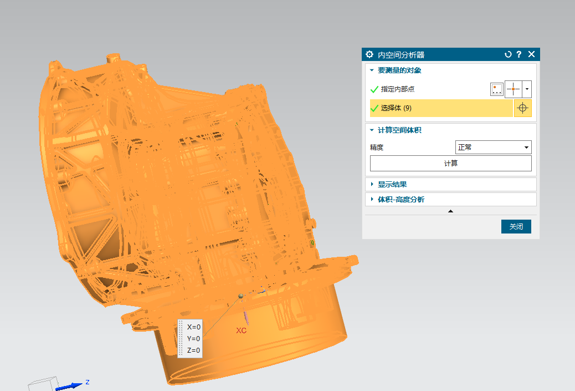Collapse the 要测量的对象 section
575x391 pixels.
[x=372, y=70]
